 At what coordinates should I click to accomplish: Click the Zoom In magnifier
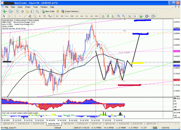pos(119,16)
